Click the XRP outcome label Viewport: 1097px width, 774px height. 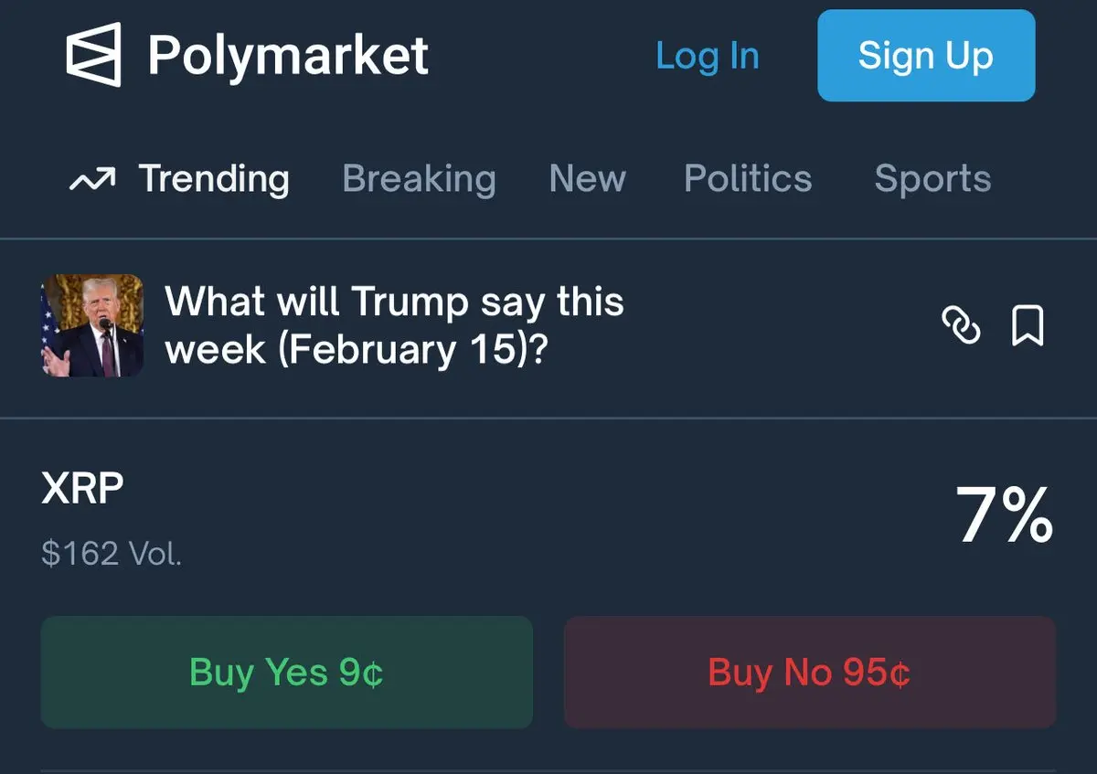(82, 490)
